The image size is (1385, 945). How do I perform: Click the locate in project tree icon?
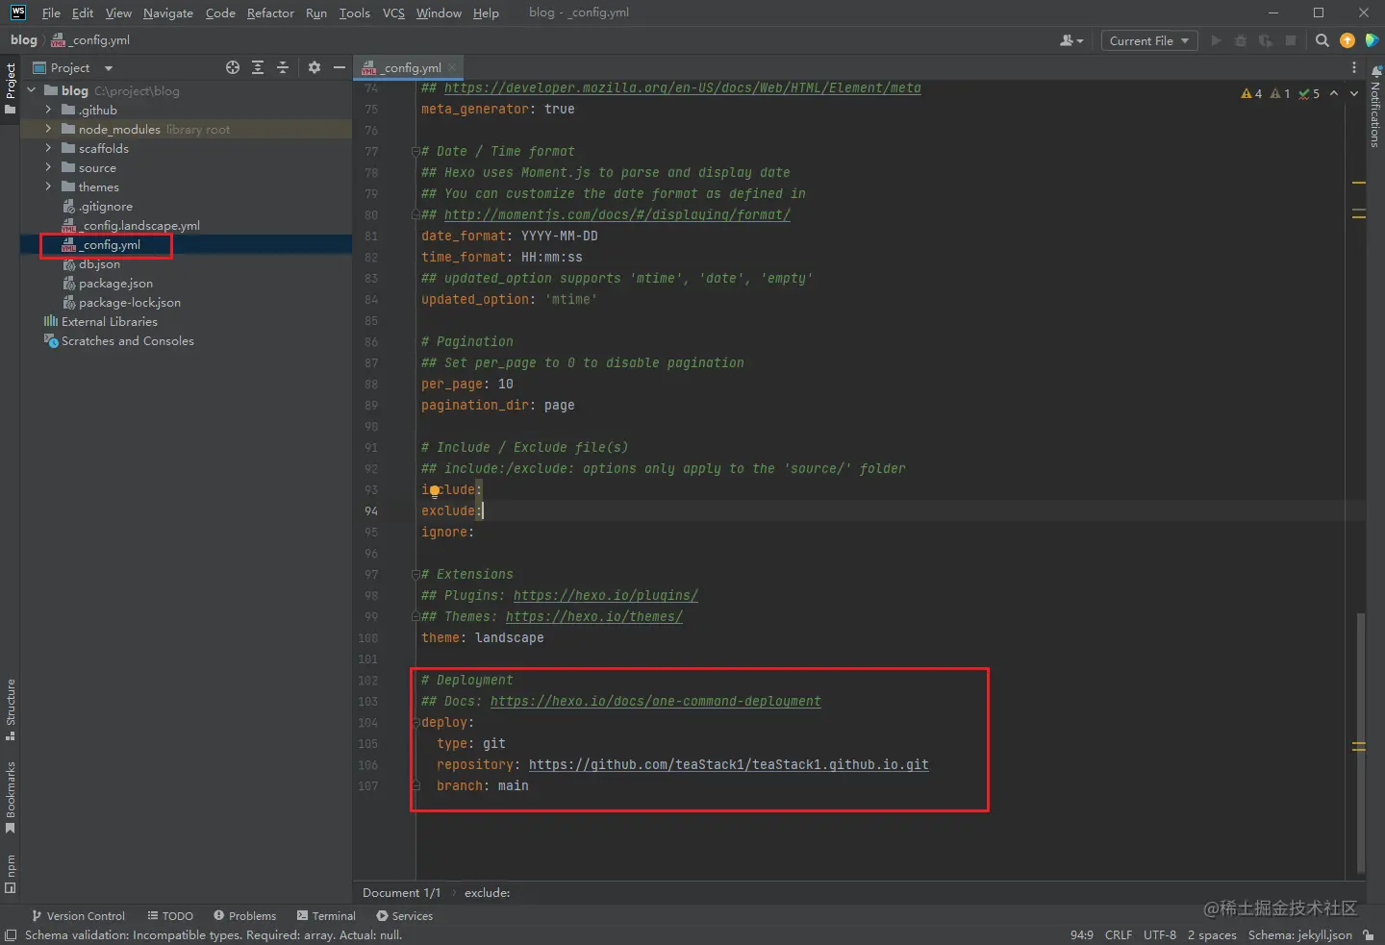233,67
